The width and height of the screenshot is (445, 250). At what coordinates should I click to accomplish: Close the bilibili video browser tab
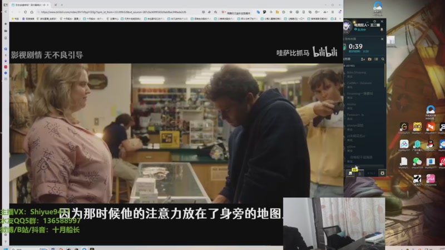(x=47, y=5)
